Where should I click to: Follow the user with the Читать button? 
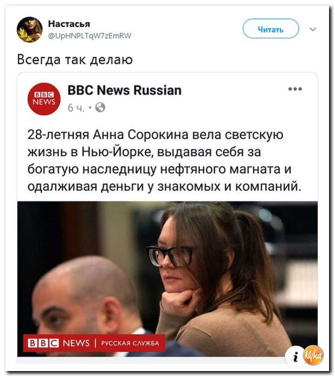pyautogui.click(x=271, y=29)
